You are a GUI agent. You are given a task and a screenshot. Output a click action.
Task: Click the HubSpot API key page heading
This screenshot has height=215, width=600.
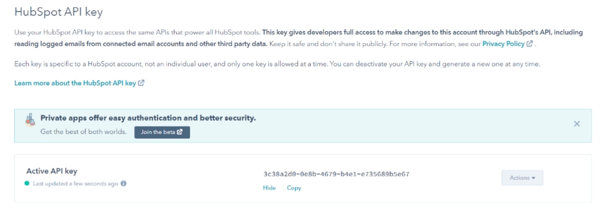(x=59, y=12)
